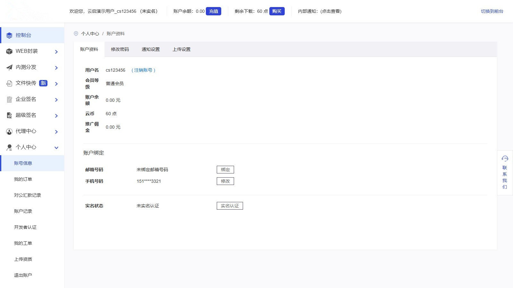The image size is (513, 288).
Task: Click the WEB封装 box icon
Action: tap(9, 52)
